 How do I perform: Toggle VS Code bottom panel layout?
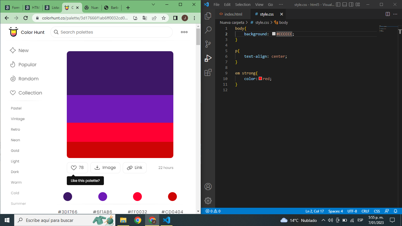point(345,4)
